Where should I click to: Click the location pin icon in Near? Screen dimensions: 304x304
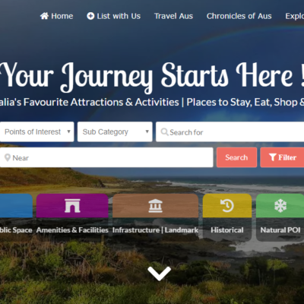[8, 157]
